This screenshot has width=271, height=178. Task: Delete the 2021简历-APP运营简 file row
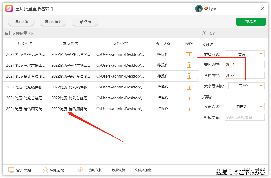[x=189, y=54]
